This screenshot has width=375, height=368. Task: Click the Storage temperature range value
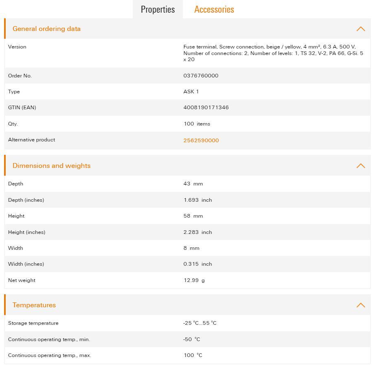[x=200, y=323]
